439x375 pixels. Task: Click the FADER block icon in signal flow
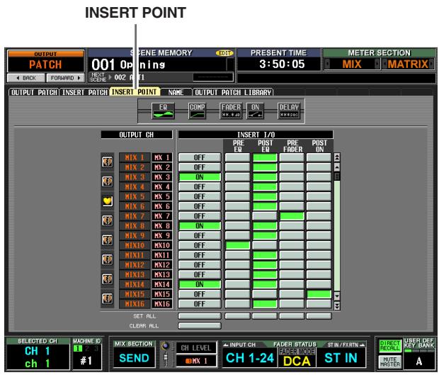(x=231, y=111)
